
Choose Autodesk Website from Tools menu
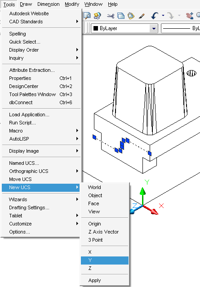41,13
